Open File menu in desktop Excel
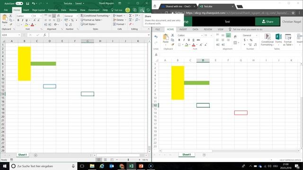Viewport: 303px width, 170px height. (6, 10)
